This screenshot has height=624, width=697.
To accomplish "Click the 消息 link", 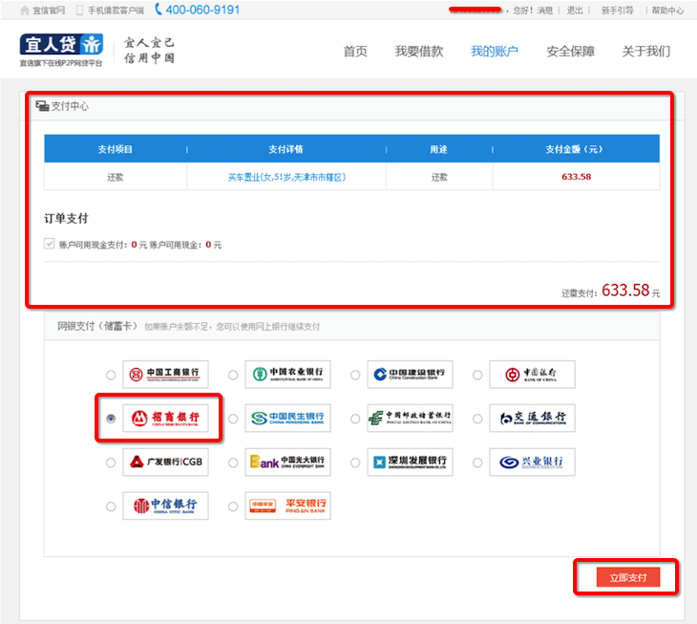I will pos(544,11).
